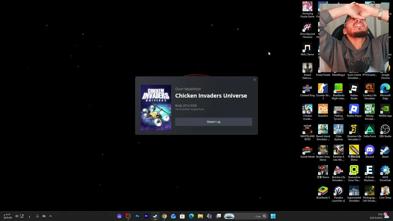Select the Steam desktop shortcut
This screenshot has height=221, width=393.
tap(385, 152)
